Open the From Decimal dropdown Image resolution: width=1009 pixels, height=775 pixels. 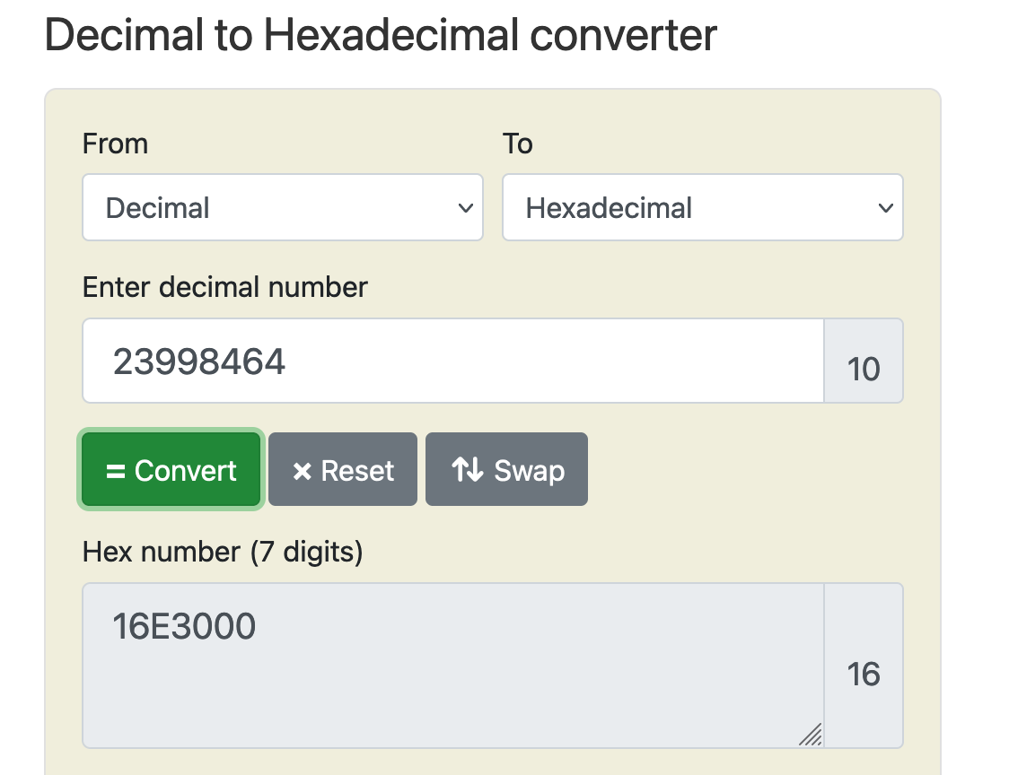[283, 208]
